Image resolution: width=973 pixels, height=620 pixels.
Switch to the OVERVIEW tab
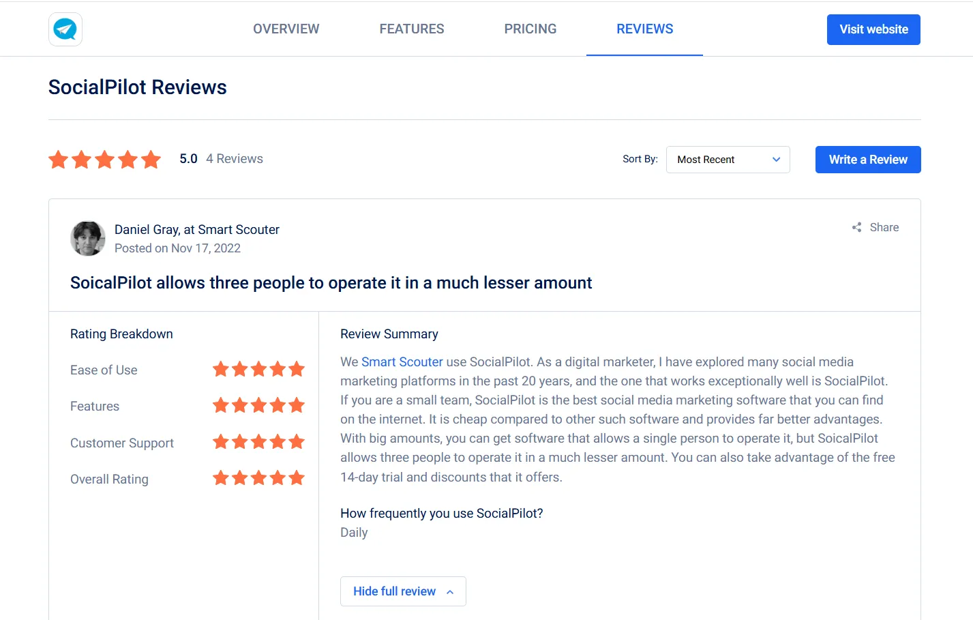tap(286, 29)
